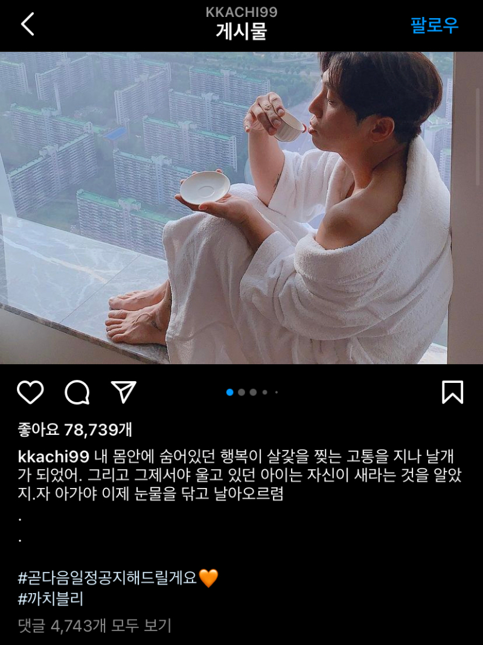Select the caption text paragraph

point(240,475)
